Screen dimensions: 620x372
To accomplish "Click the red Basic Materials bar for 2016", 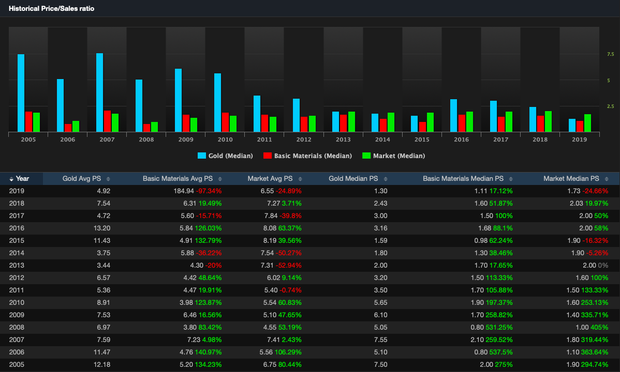I will tap(462, 123).
